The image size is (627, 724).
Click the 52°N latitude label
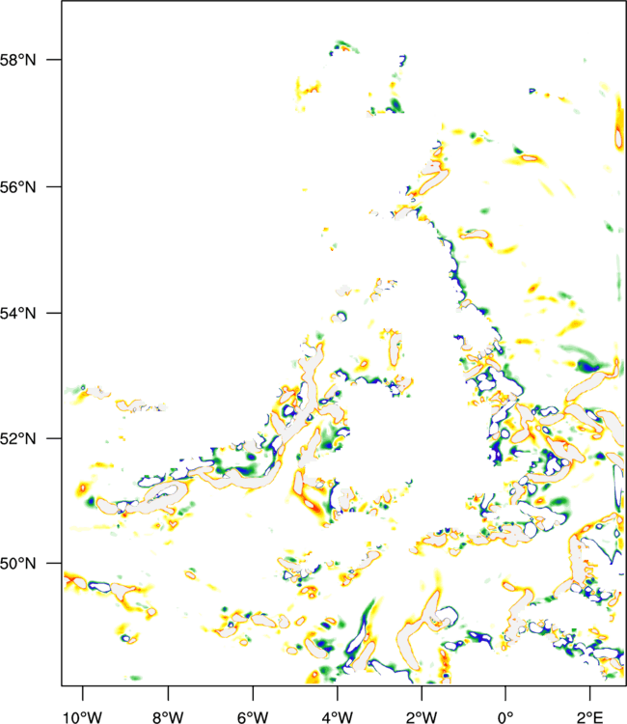pyautogui.click(x=17, y=438)
